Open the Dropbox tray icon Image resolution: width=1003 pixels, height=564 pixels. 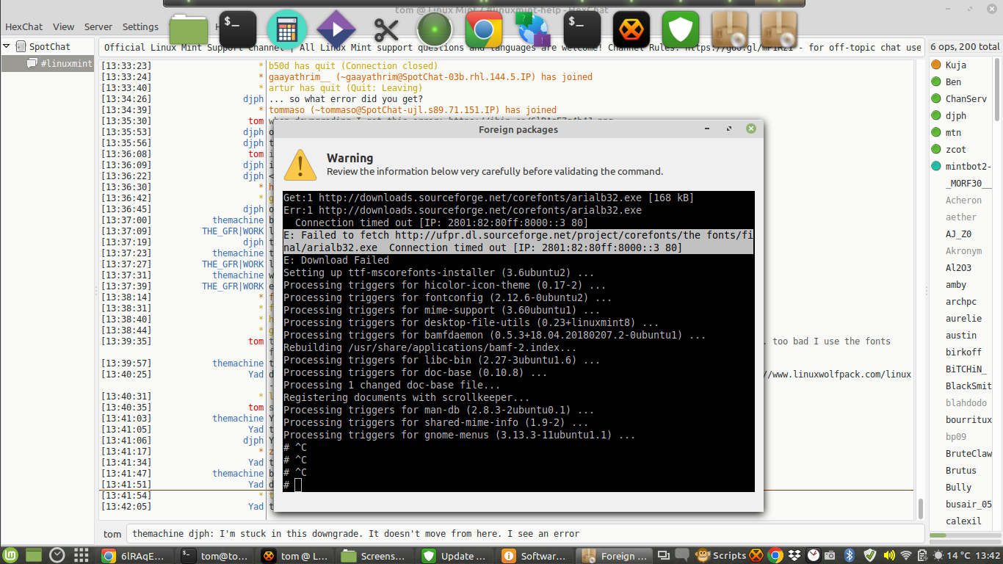794,555
